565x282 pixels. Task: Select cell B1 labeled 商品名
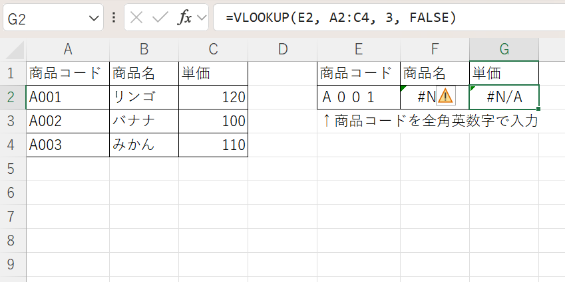[x=144, y=73]
